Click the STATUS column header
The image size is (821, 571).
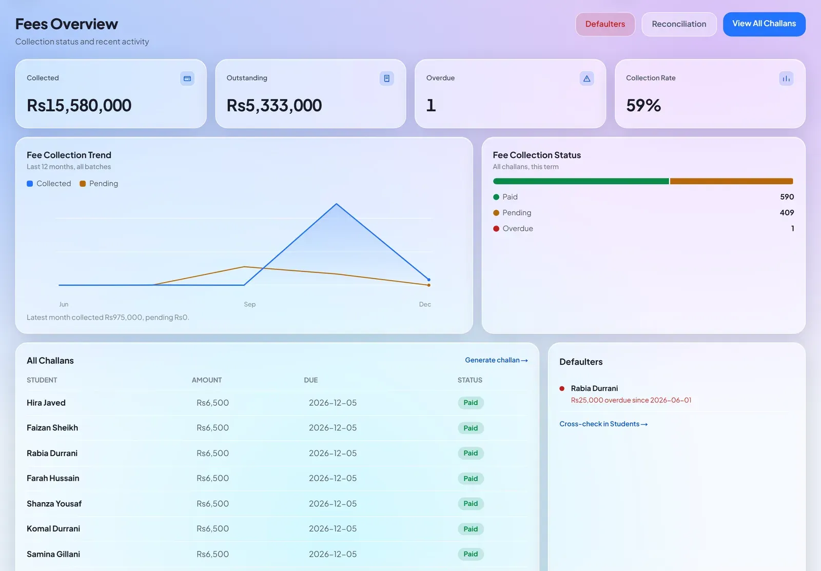[470, 380]
